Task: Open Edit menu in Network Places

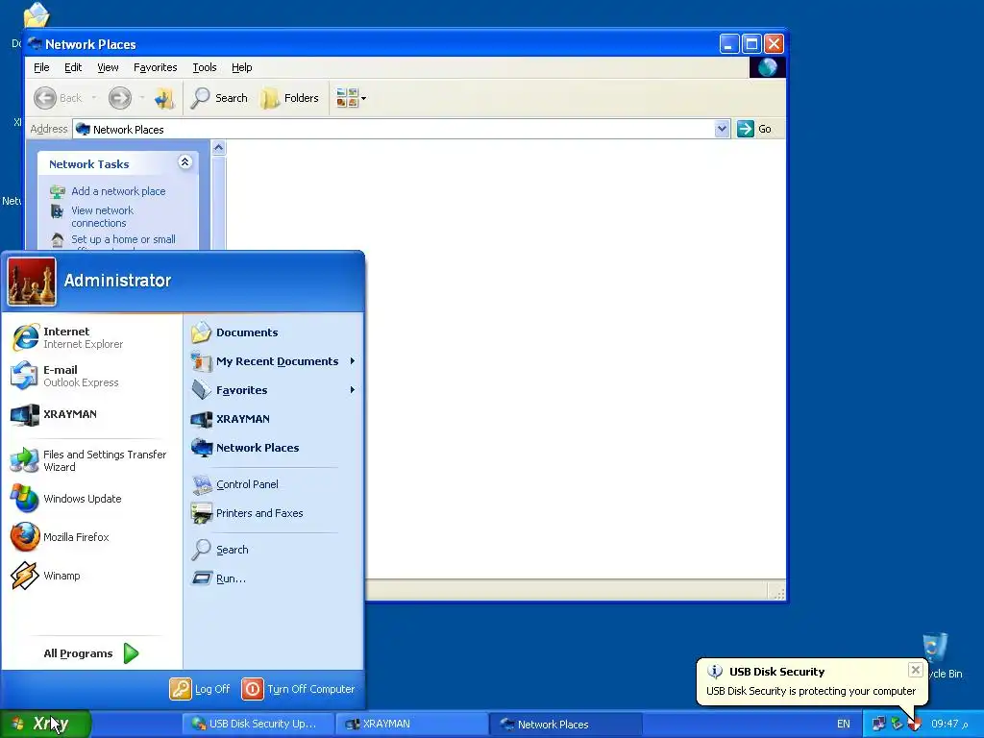Action: [73, 67]
